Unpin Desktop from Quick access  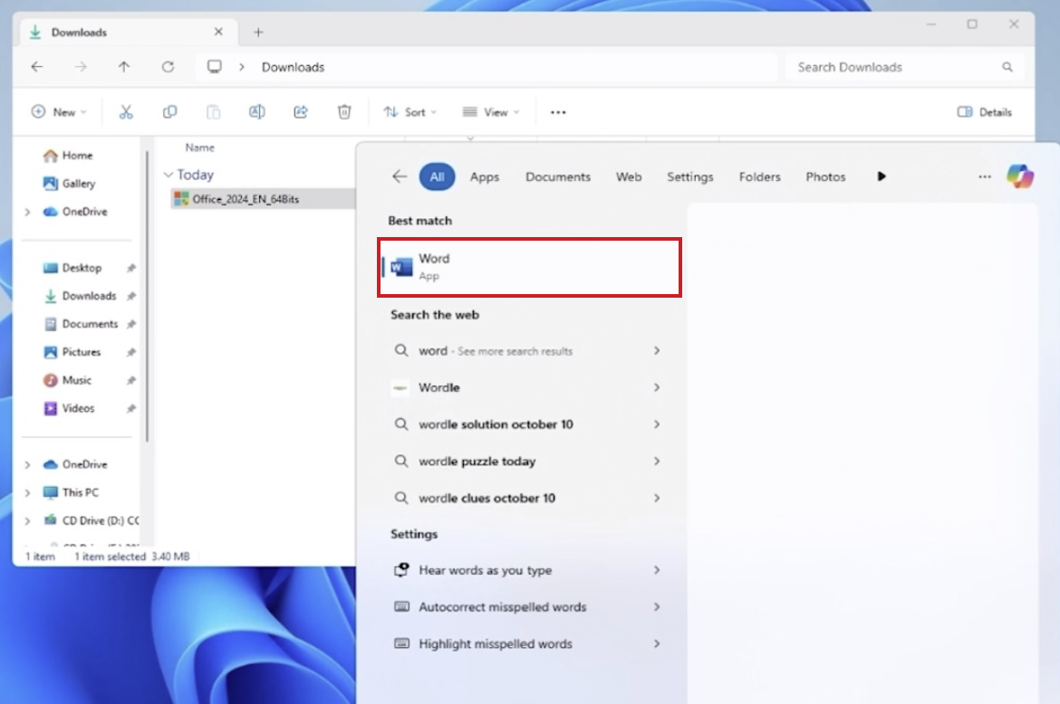click(x=131, y=268)
